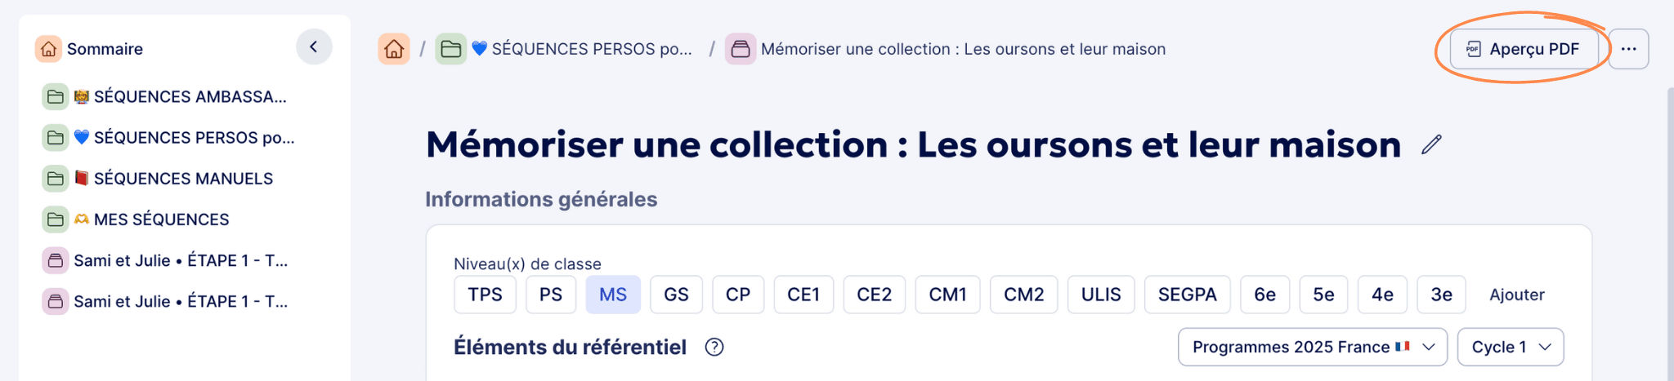Select the CM2 class level
This screenshot has width=1674, height=381.
pos(1023,295)
